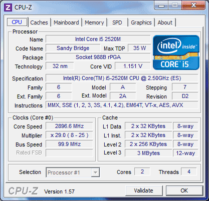
Task: Click the Package value Socket 988B rPGA
Action: (x=98, y=57)
